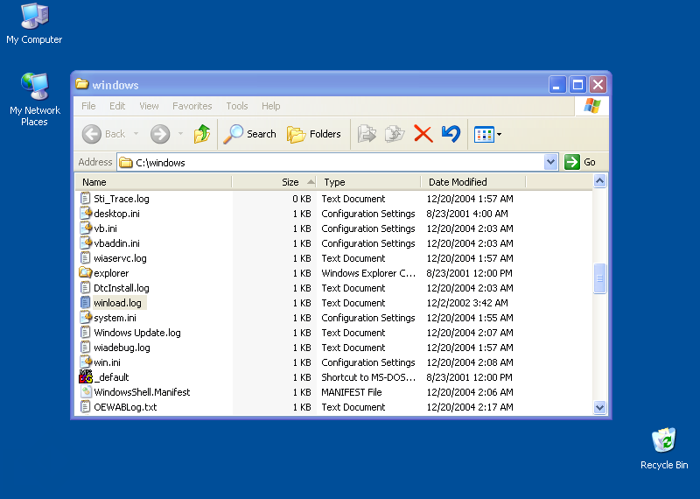Open the Favorites menu
Image resolution: width=700 pixels, height=499 pixels.
[192, 106]
